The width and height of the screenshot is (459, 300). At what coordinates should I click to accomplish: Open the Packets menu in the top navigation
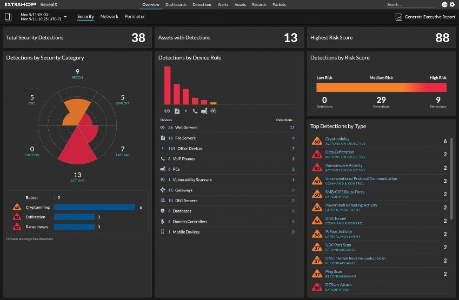click(x=279, y=4)
